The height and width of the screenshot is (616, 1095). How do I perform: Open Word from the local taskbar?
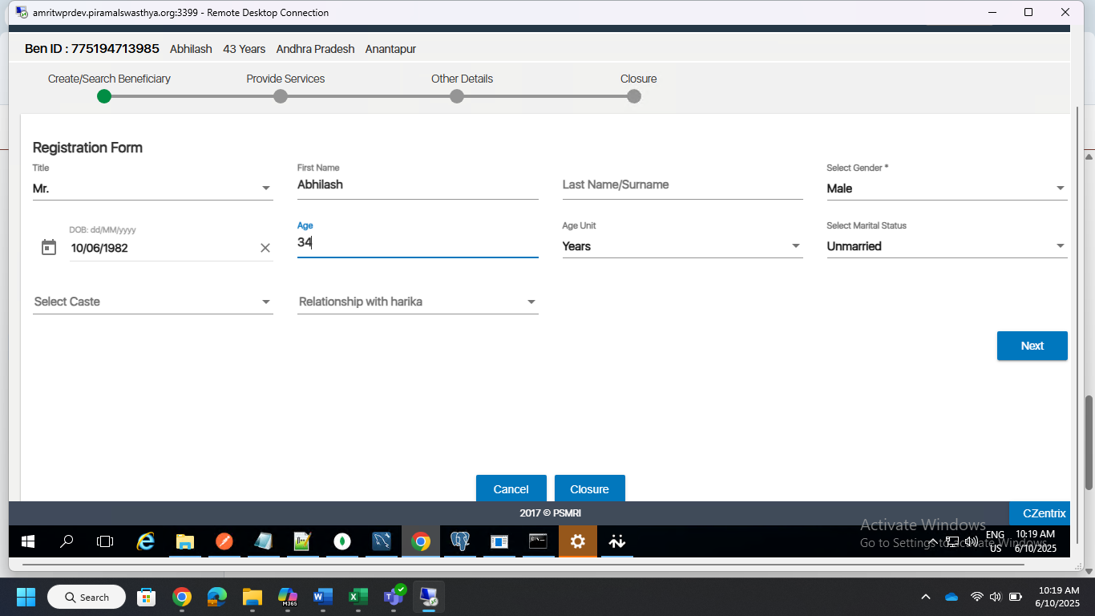point(323,597)
